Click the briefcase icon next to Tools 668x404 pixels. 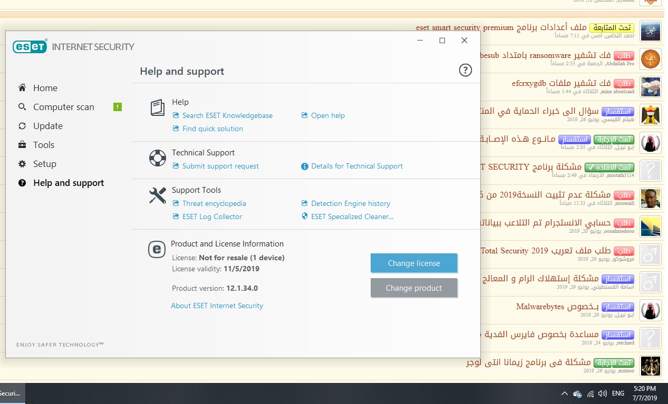22,145
